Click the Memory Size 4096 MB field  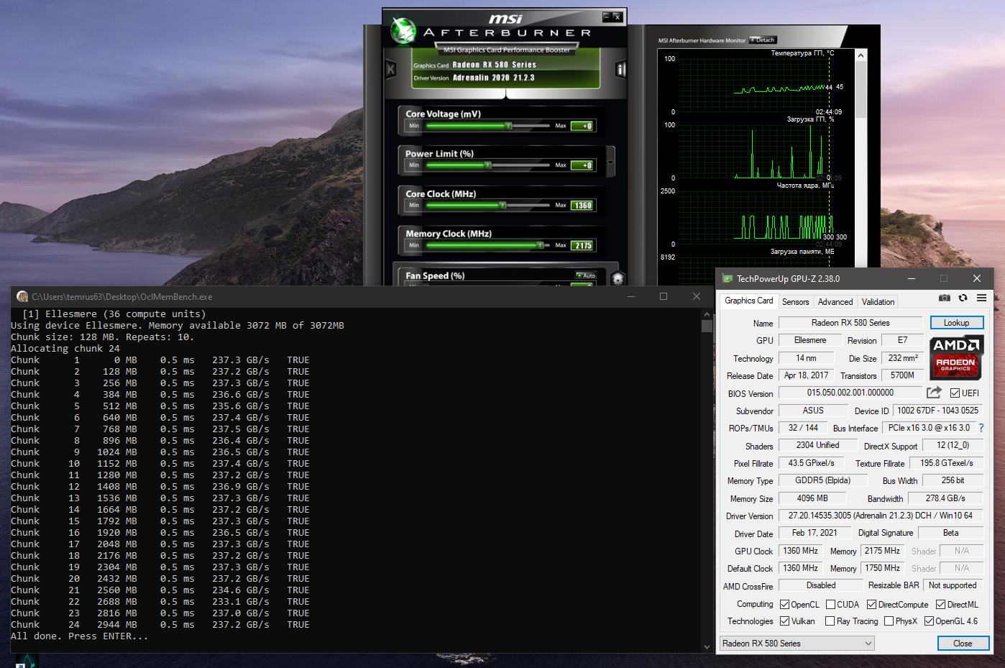[x=812, y=498]
